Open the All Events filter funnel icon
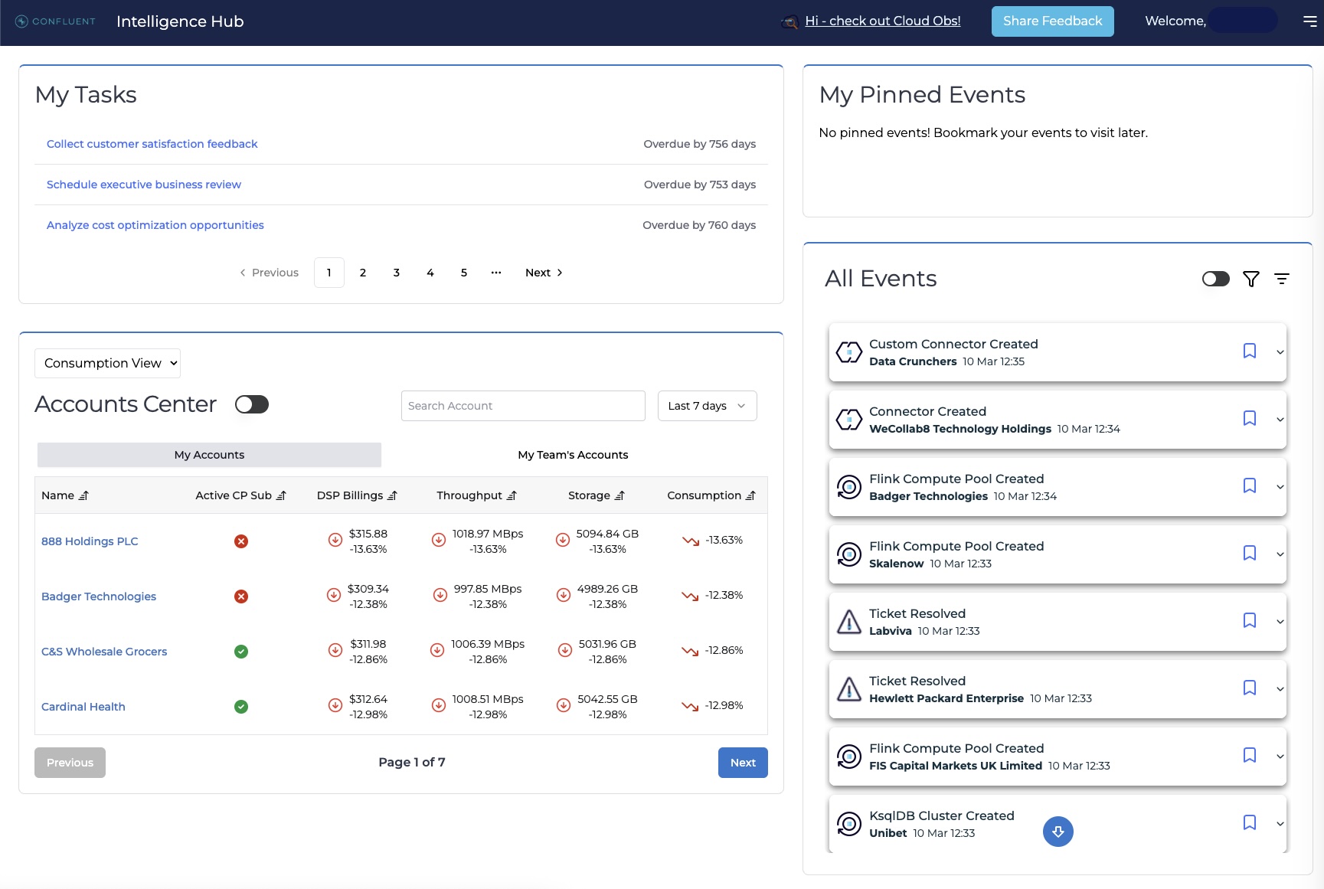This screenshot has width=1324, height=889. click(1251, 279)
